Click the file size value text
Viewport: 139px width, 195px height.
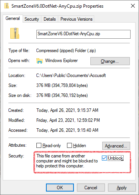[x=62, y=85]
